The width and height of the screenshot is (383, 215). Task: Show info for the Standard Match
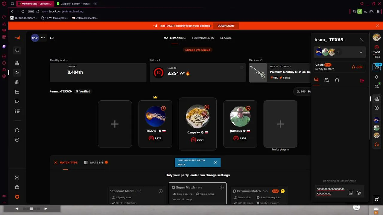point(161,191)
